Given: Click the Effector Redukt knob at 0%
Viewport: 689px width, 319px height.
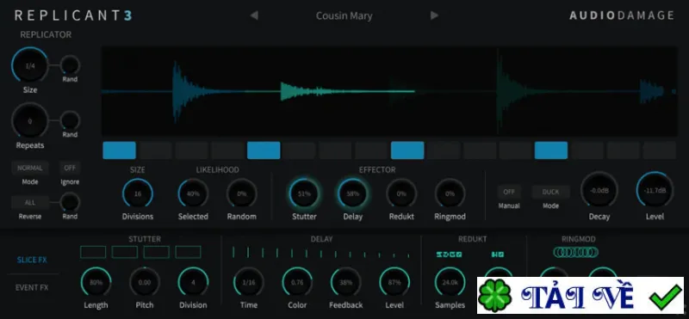Looking at the screenshot, I should click(401, 193).
